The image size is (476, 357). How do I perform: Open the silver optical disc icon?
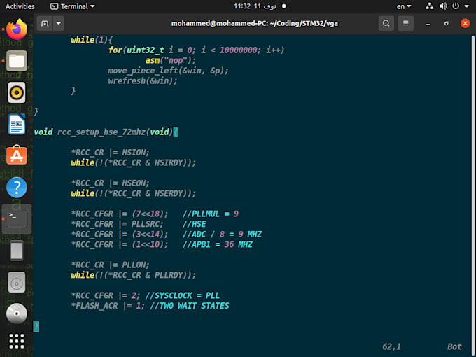click(x=17, y=314)
